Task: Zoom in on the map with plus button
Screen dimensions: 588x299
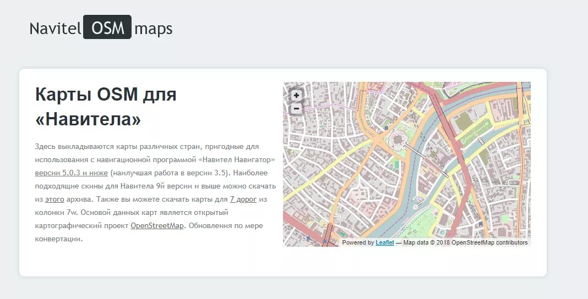Action: point(296,96)
